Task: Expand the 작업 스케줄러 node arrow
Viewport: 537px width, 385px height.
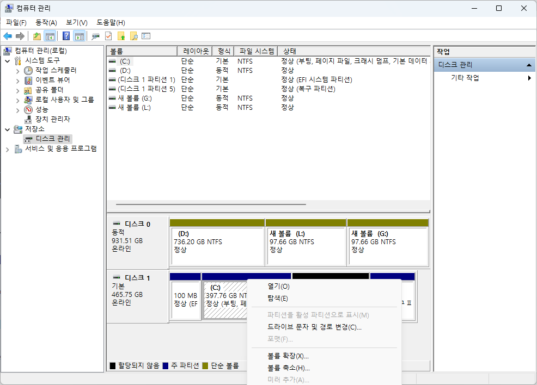Action: click(18, 71)
